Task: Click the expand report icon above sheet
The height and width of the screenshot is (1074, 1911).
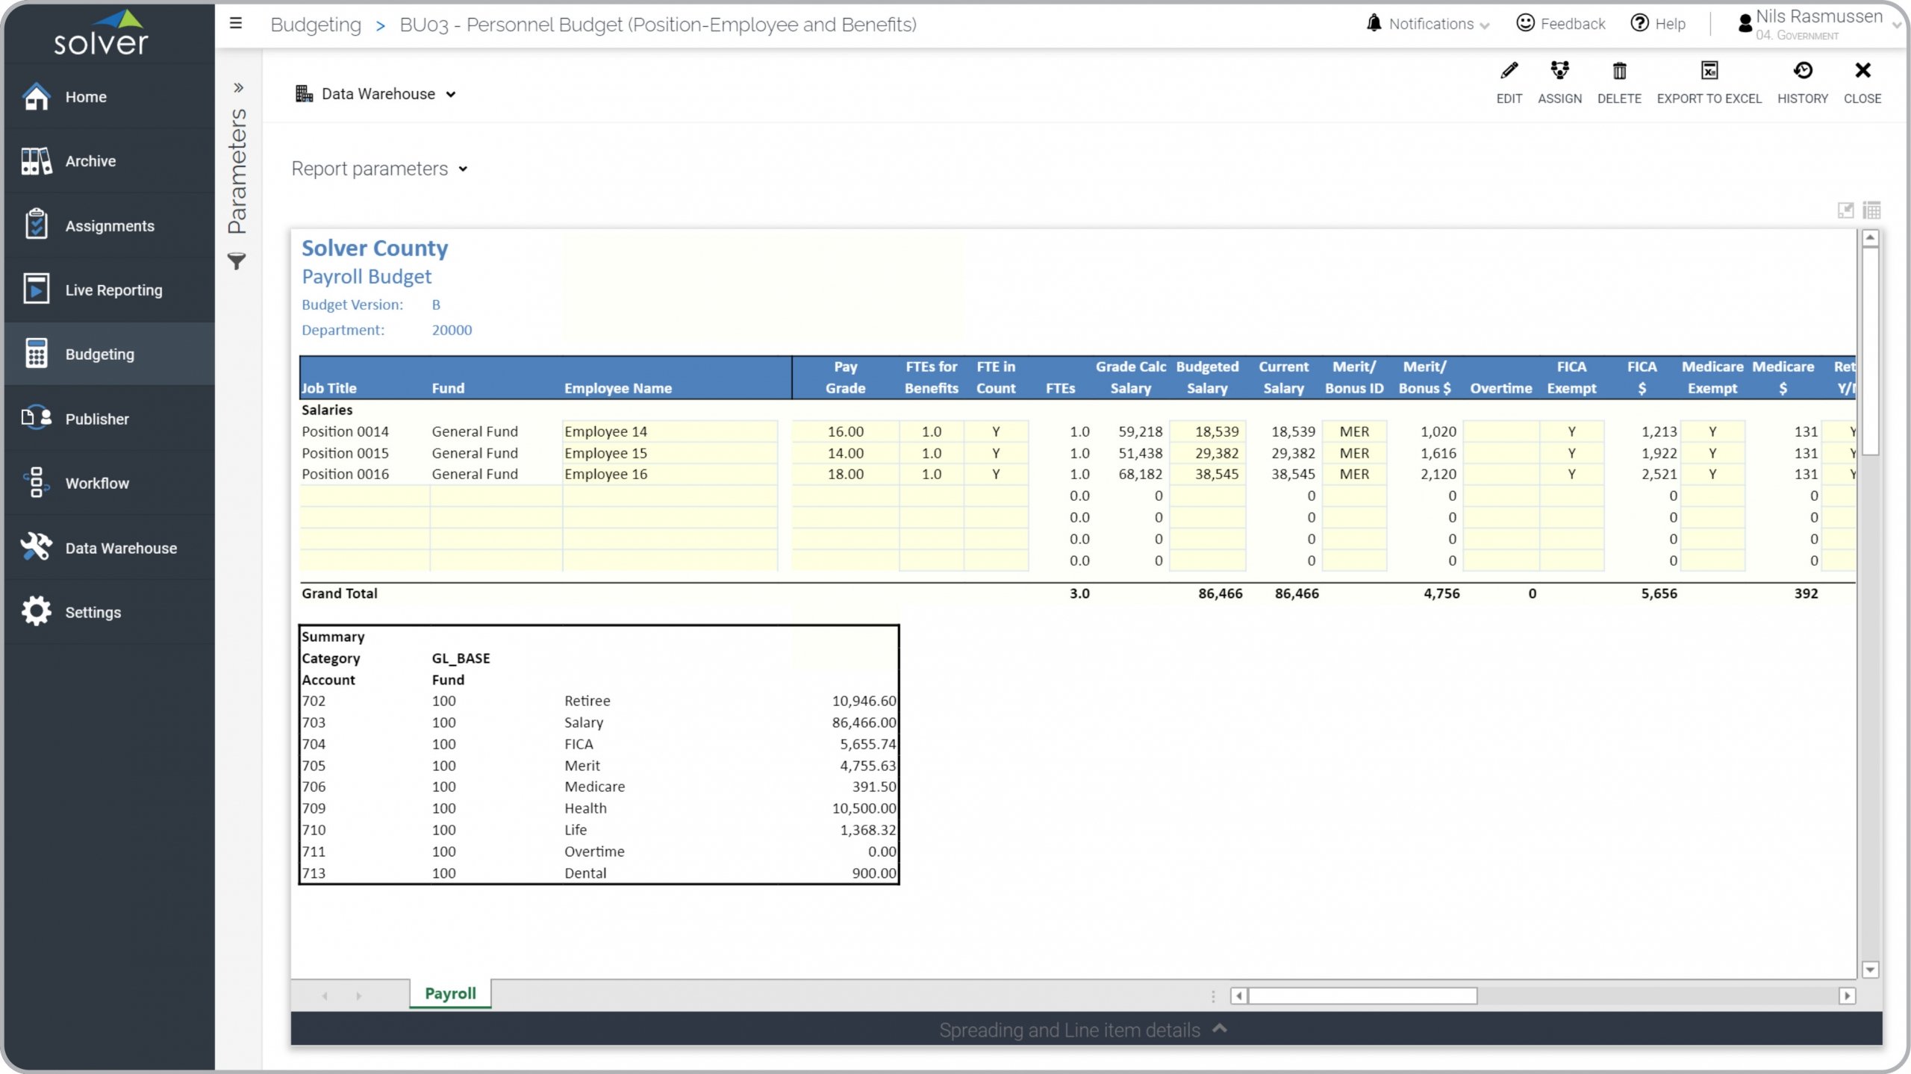Action: (x=1845, y=210)
